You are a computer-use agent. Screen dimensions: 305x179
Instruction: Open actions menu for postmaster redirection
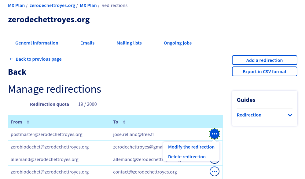(214, 134)
